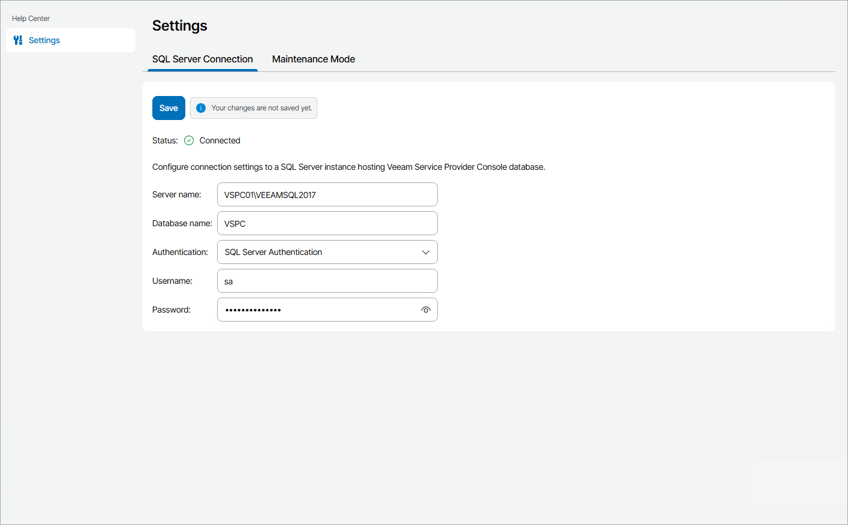Click the Help Center label
This screenshot has width=848, height=525.
tap(31, 19)
